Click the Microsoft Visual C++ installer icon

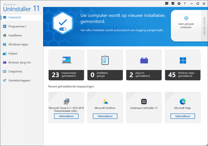[x=66, y=101]
